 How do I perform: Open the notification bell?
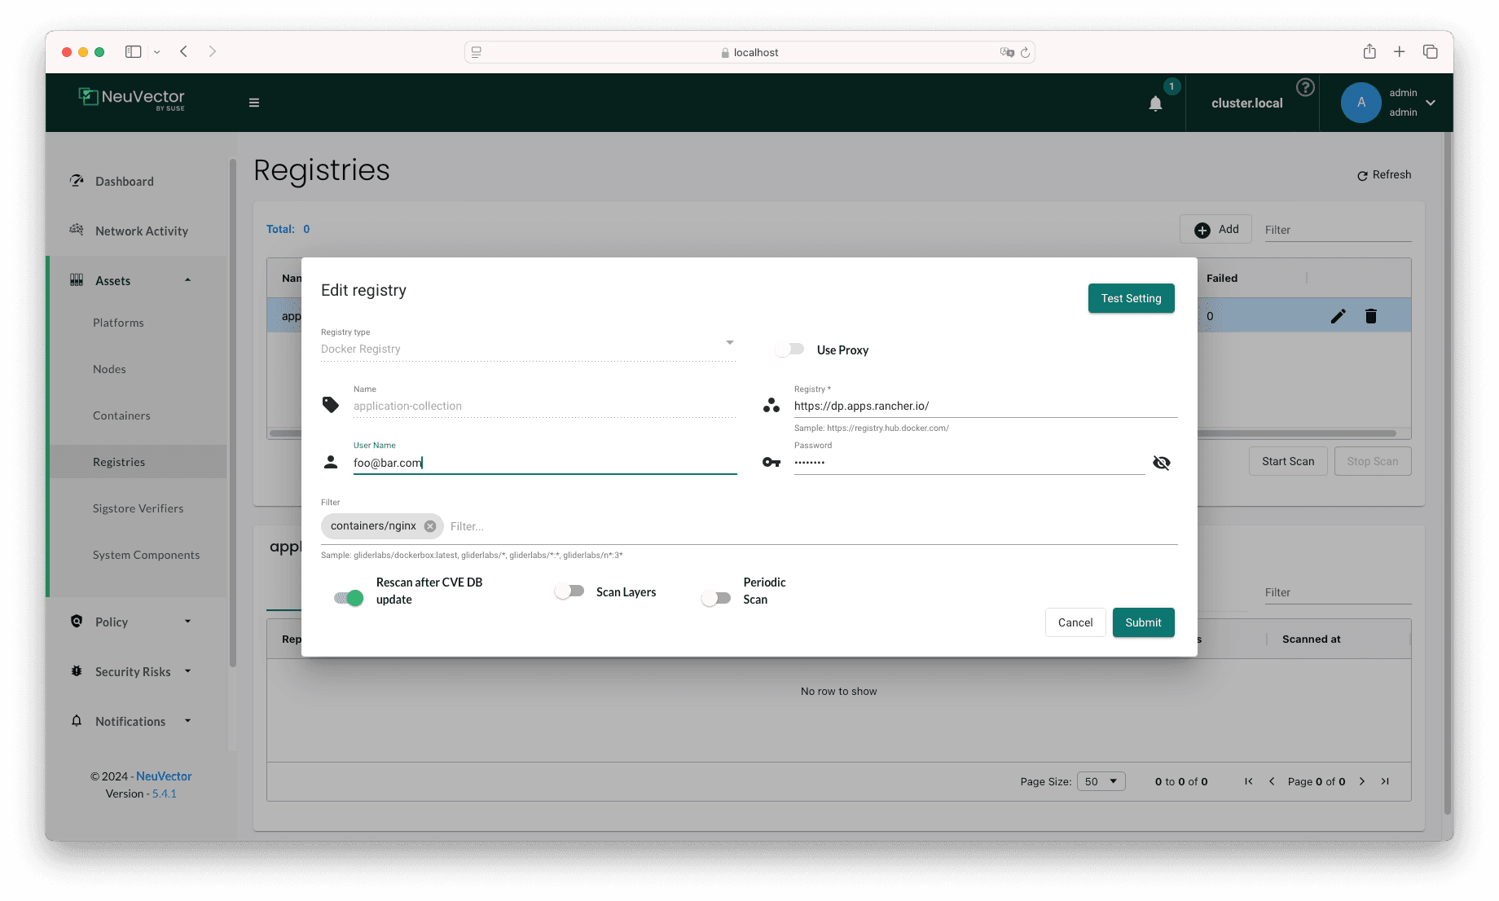[1155, 103]
